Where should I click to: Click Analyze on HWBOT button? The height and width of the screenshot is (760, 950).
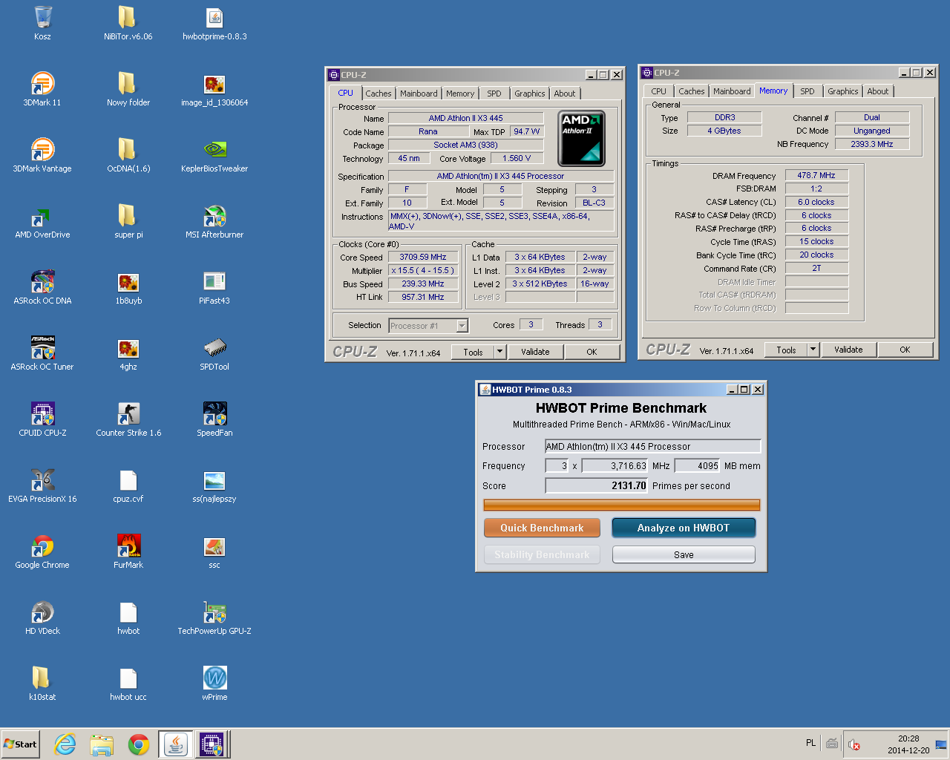click(x=684, y=528)
